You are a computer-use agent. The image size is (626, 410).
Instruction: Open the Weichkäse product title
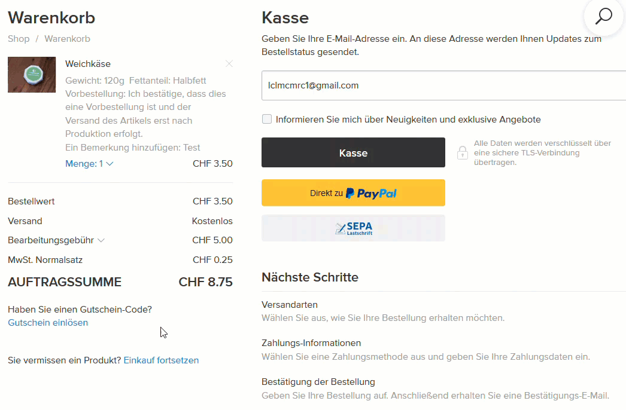pyautogui.click(x=88, y=64)
